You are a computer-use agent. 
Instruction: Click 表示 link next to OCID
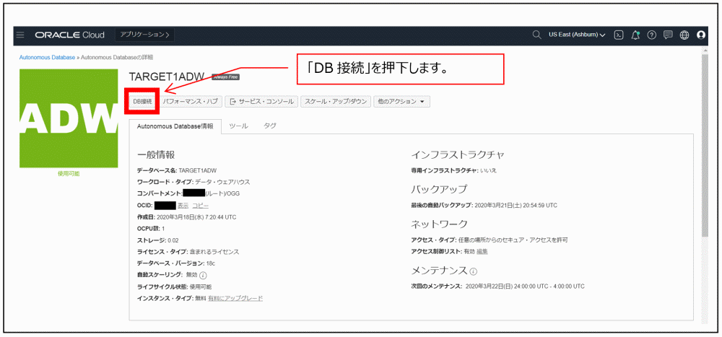[183, 206]
